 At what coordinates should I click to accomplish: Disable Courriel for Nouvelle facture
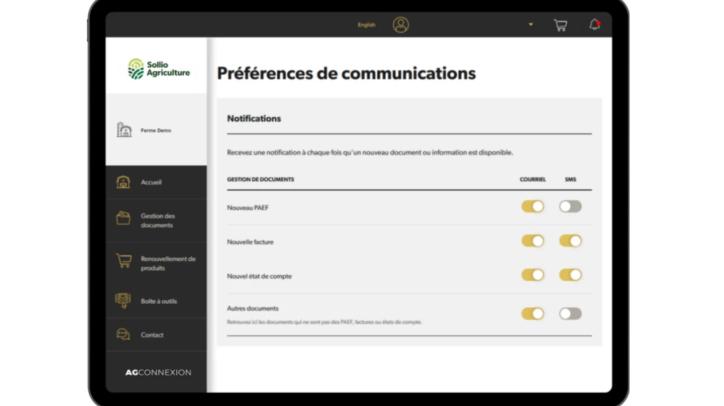point(532,241)
